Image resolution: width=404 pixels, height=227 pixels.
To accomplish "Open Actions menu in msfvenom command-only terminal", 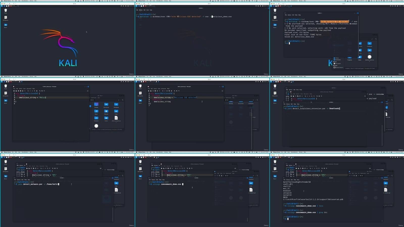I will click(141, 10).
